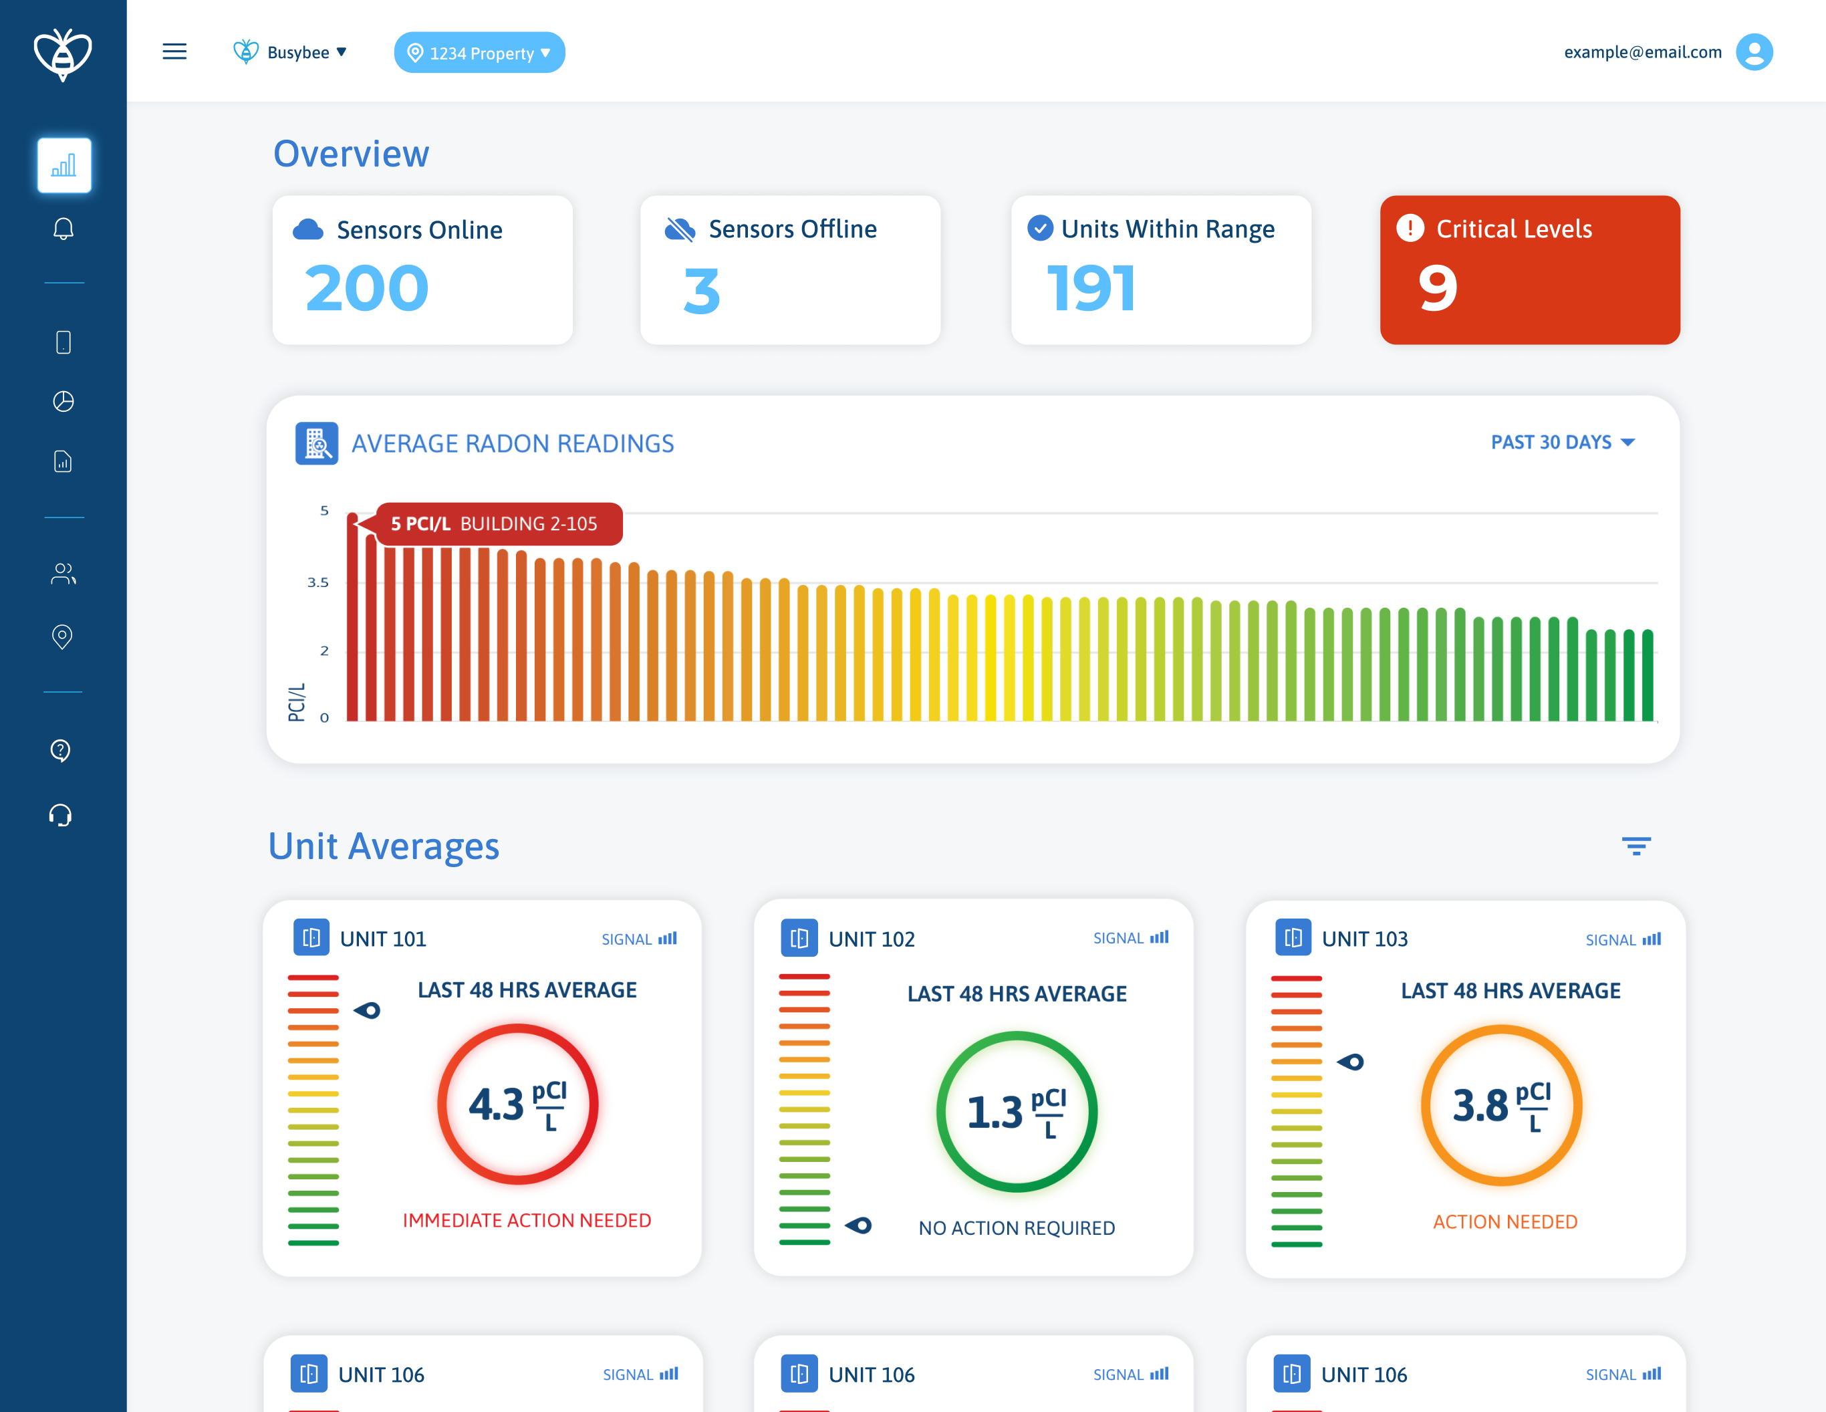
Task: Click the Average Radon Readings building icon
Action: click(x=317, y=443)
